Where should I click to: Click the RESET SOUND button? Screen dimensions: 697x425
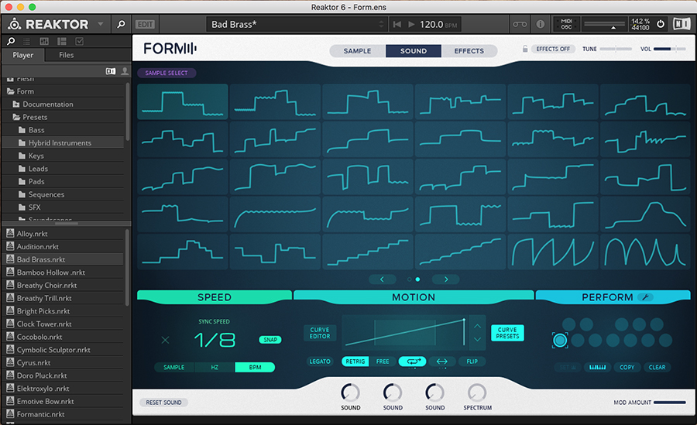coord(163,403)
